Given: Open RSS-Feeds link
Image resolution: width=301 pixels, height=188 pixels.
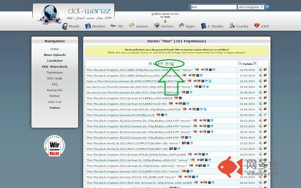Looking at the screenshot, I should pyautogui.click(x=55, y=78).
